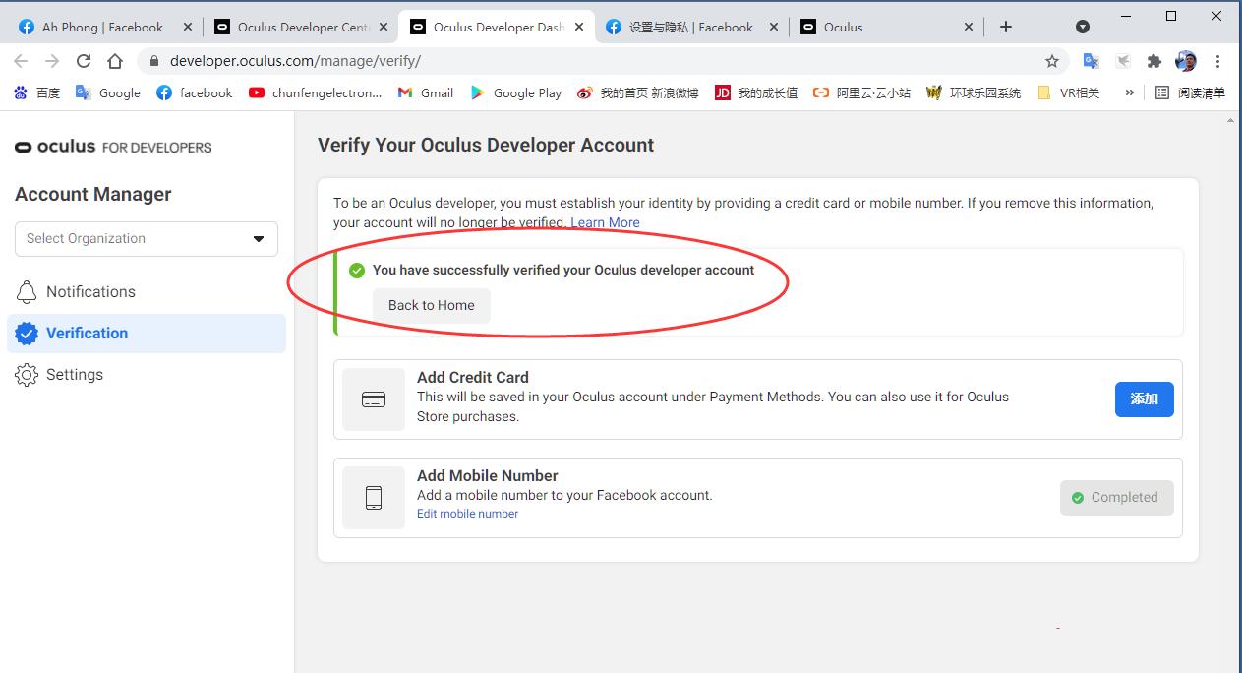1242x673 pixels.
Task: Click the blue 添加 credit card button
Action: (1145, 399)
